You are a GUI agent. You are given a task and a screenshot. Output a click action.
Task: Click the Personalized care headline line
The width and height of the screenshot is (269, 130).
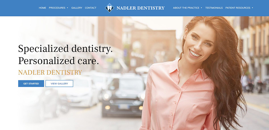click(x=59, y=61)
